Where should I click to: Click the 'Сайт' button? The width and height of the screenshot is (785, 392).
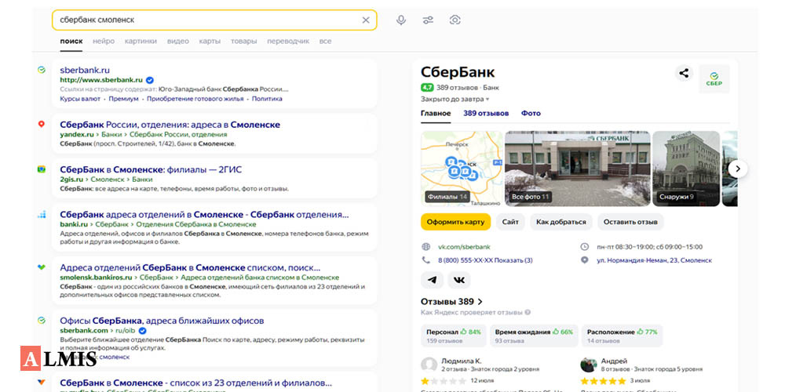coord(511,222)
